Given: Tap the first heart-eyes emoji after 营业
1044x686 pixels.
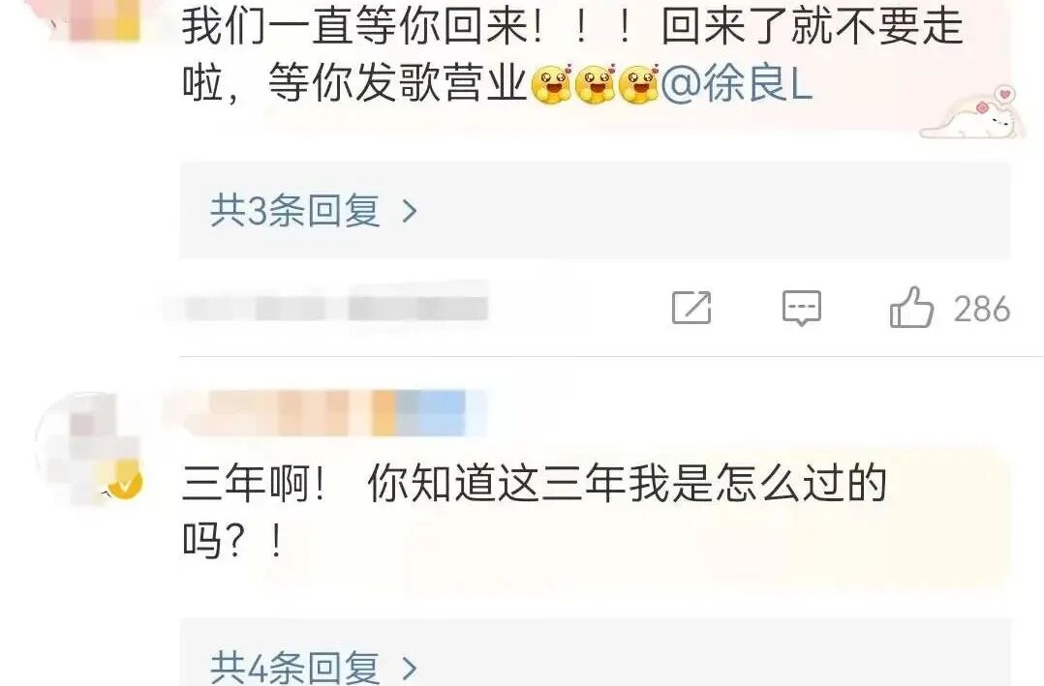Looking at the screenshot, I should (x=553, y=84).
